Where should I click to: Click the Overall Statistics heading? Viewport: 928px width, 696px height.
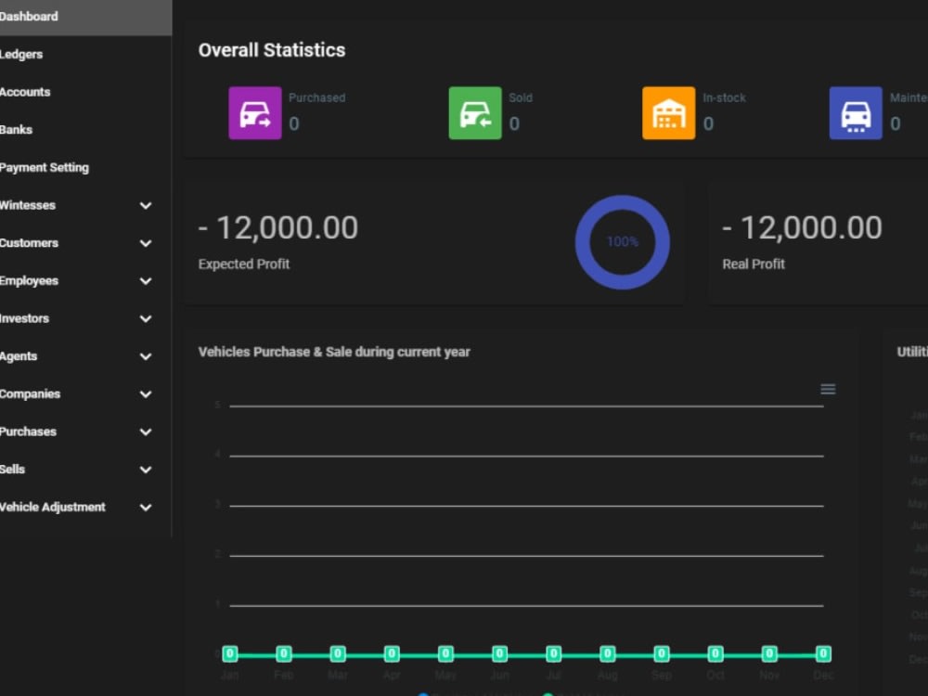coord(272,50)
